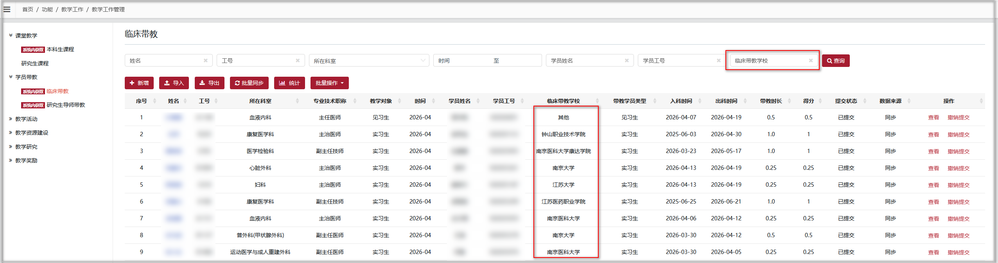Sort table by 教学对象 sort icon
Screen dimensions: 998x263
tap(399, 101)
